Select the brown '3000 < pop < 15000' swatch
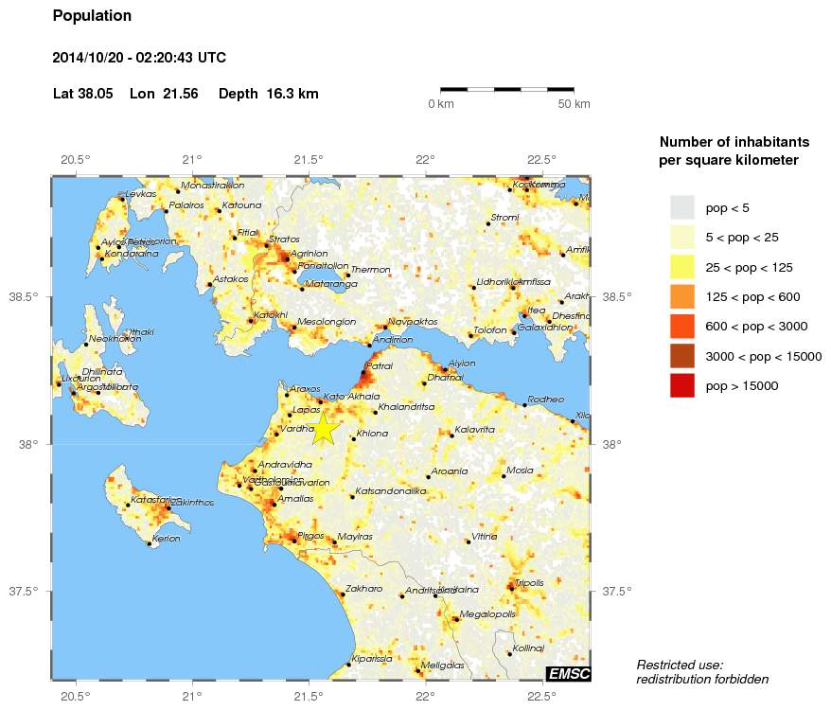Viewport: 831px width, 710px height. click(x=682, y=356)
